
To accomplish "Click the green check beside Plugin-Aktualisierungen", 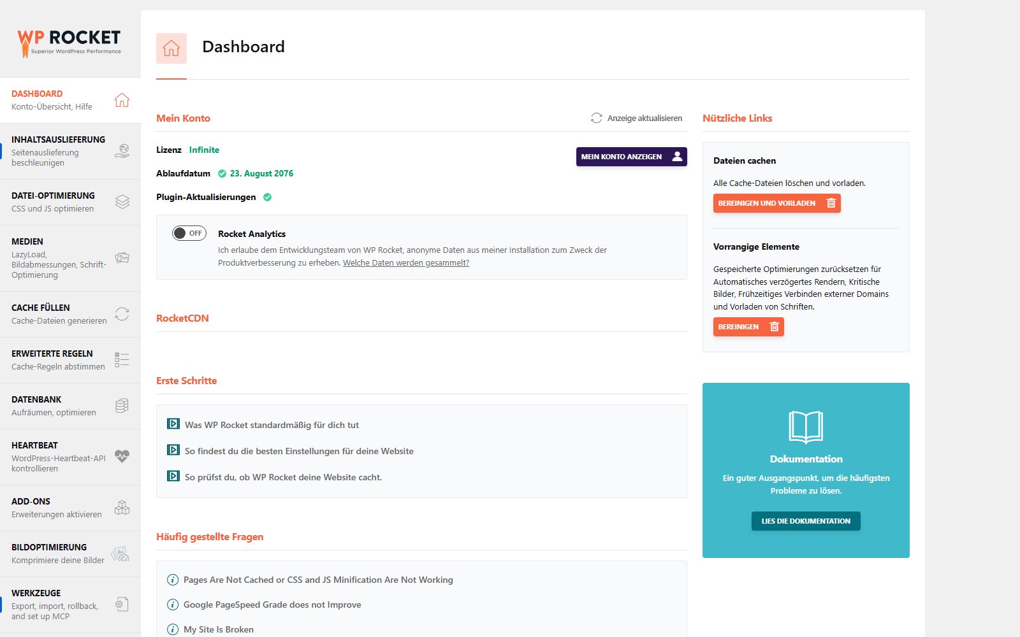I will pyautogui.click(x=268, y=197).
